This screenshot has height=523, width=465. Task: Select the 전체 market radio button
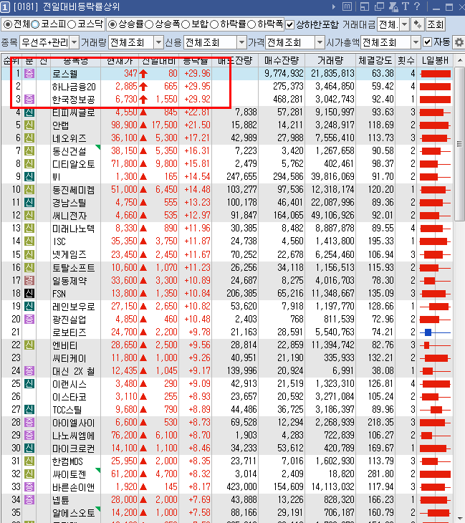tap(7, 24)
